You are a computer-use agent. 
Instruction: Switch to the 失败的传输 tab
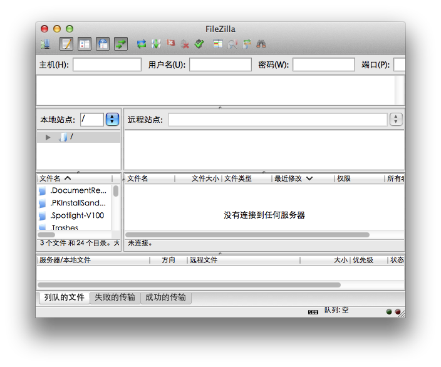115,297
